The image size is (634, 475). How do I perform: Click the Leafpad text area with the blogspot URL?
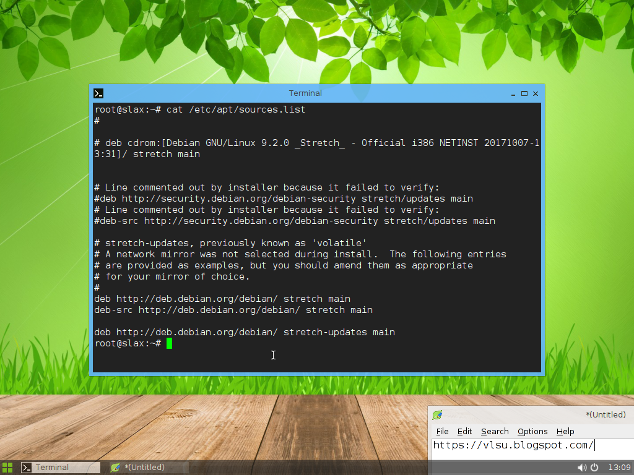click(533, 449)
